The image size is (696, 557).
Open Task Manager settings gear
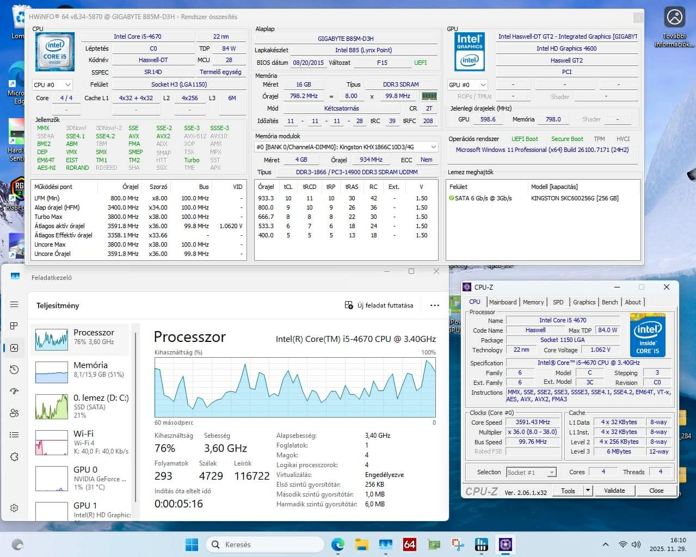(14, 507)
